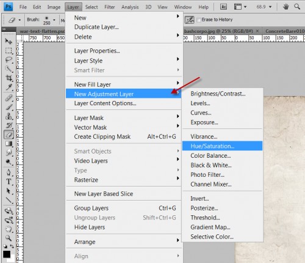Select the History Brush tool
This screenshot has height=263, width=305.
click(9, 125)
